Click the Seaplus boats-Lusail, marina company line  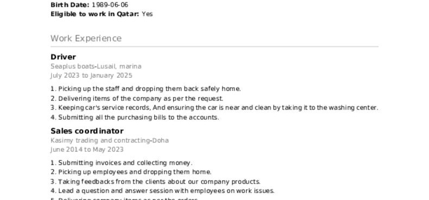tap(96, 66)
